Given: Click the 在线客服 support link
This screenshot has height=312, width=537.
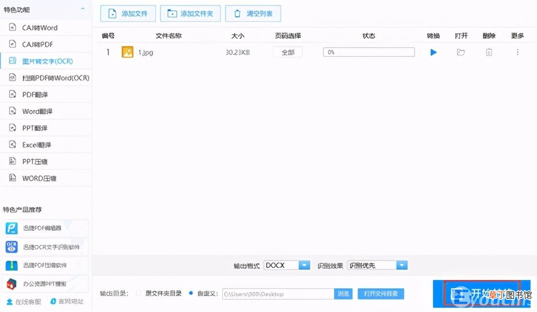Looking at the screenshot, I should tap(24, 302).
